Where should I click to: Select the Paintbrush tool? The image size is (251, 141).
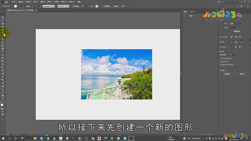3,42
